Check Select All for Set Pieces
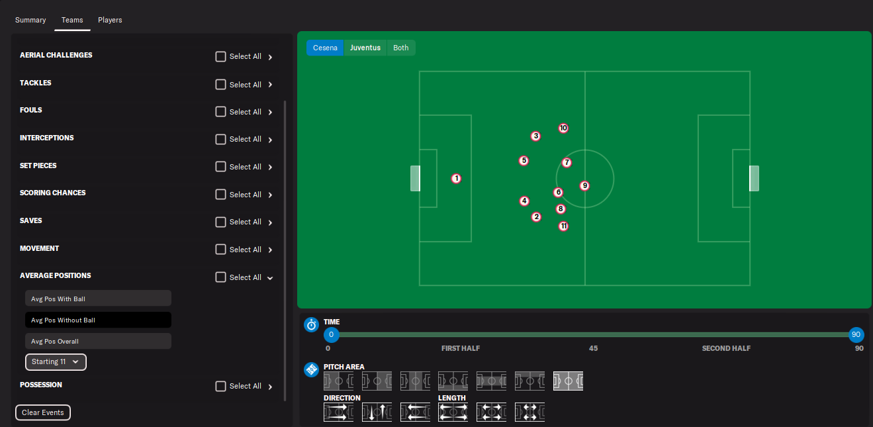 click(x=221, y=167)
